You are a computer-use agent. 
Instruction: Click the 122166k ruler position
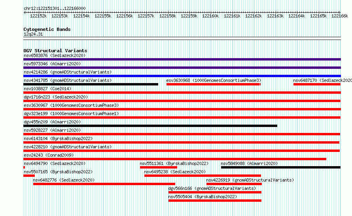[340, 16]
